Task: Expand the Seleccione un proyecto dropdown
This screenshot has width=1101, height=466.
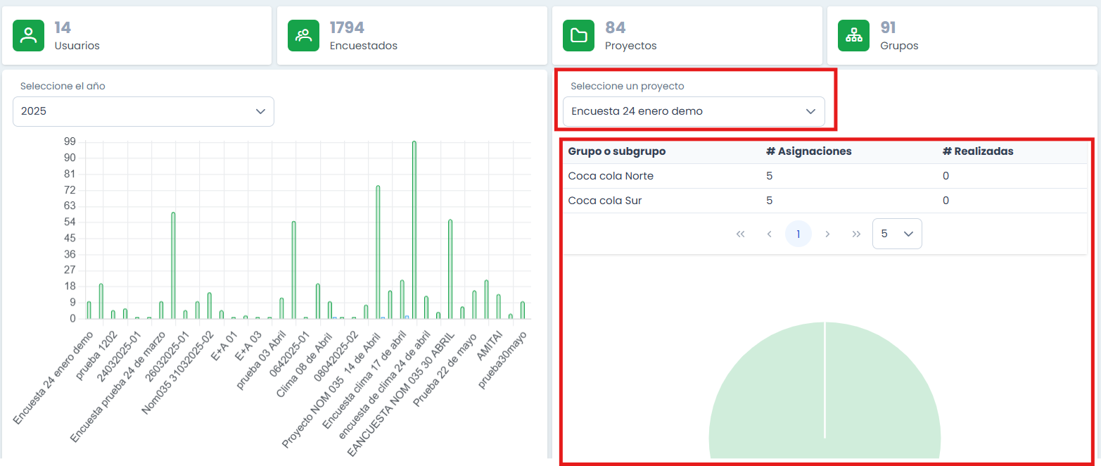Action: pos(694,111)
